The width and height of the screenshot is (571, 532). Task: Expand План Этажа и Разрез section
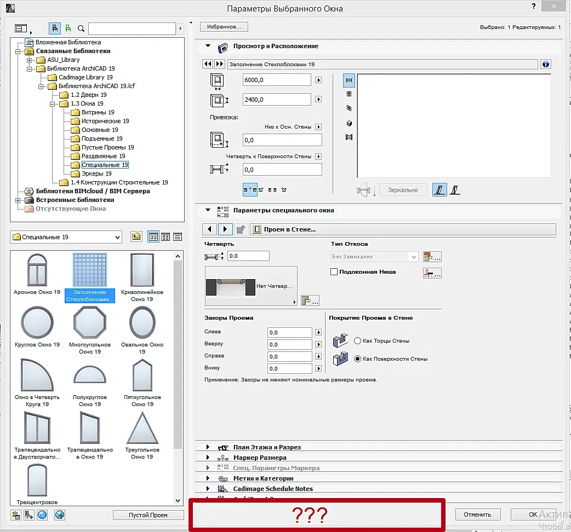(x=208, y=447)
